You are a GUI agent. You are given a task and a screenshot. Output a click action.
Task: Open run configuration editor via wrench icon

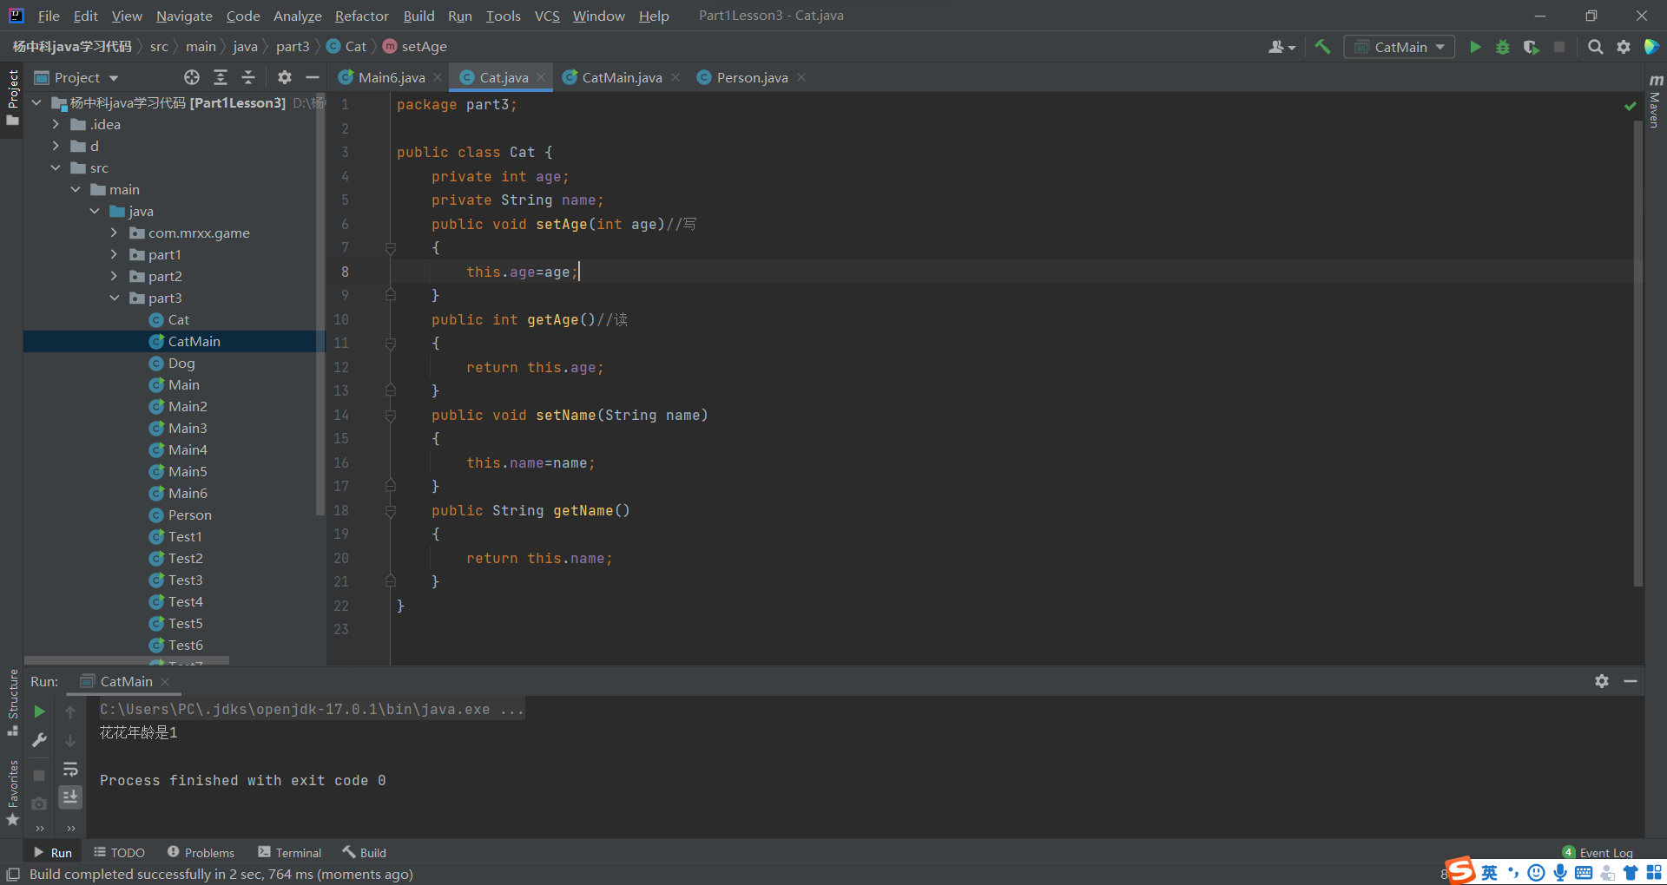pyautogui.click(x=39, y=740)
